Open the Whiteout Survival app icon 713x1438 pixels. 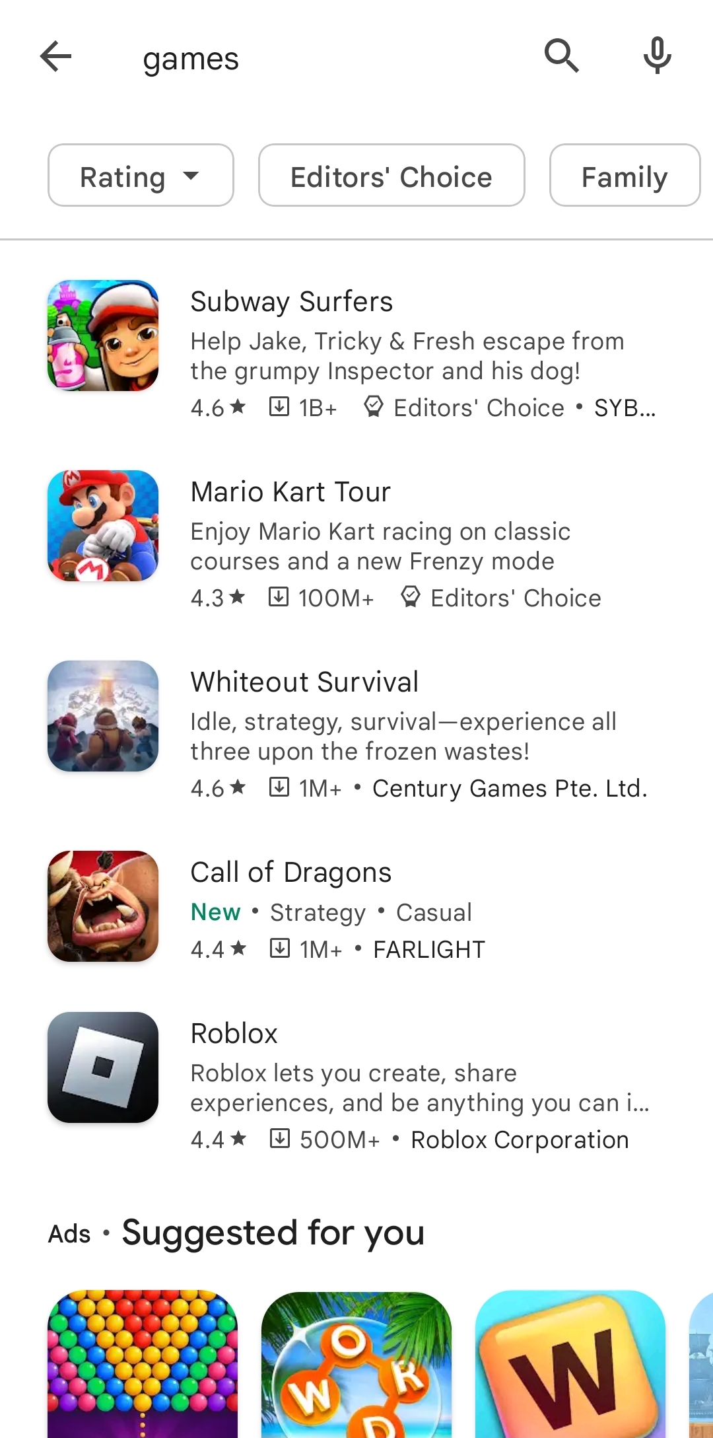pos(102,717)
